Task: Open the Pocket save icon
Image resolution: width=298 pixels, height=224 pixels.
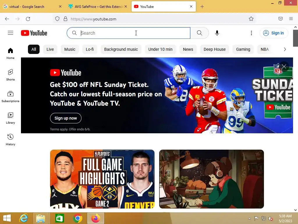Action: (280, 19)
